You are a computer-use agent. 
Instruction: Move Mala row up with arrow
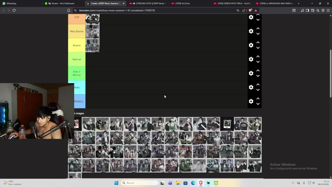(x=258, y=85)
